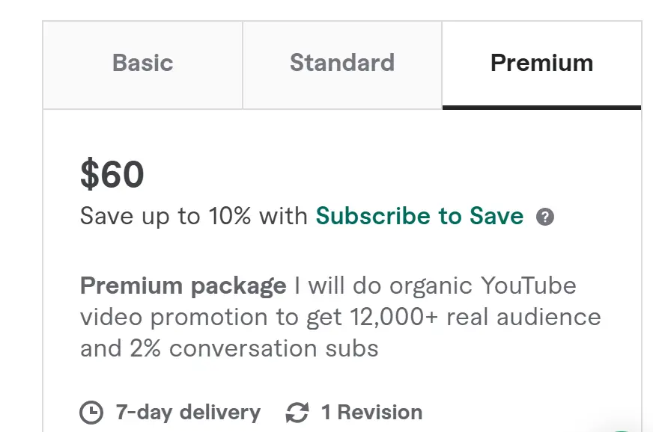653x432 pixels.
Task: Click the word "YouTube" in the description
Action: [x=529, y=286]
